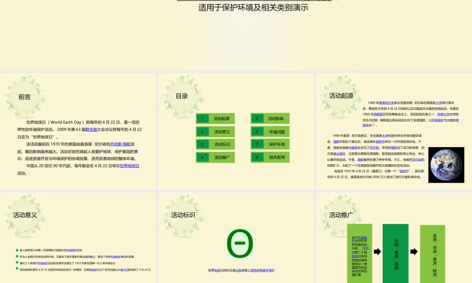Click the green Θ Earth Day logo
The width and height of the screenshot is (472, 283).
(x=241, y=243)
